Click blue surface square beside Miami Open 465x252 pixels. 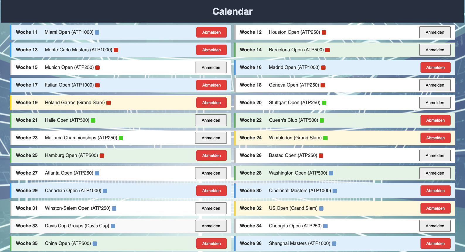point(97,33)
